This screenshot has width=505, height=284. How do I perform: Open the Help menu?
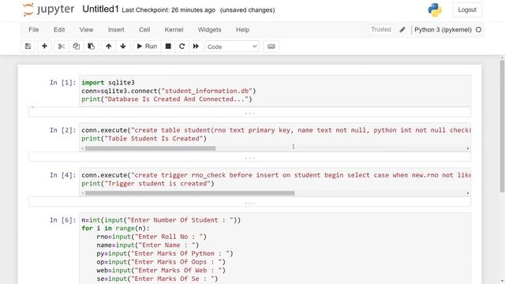point(242,30)
